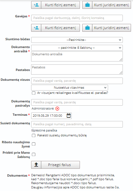This screenshot has width=133, height=191.
Task: Click the topmost add-person icon
Action: (x=36, y=5)
